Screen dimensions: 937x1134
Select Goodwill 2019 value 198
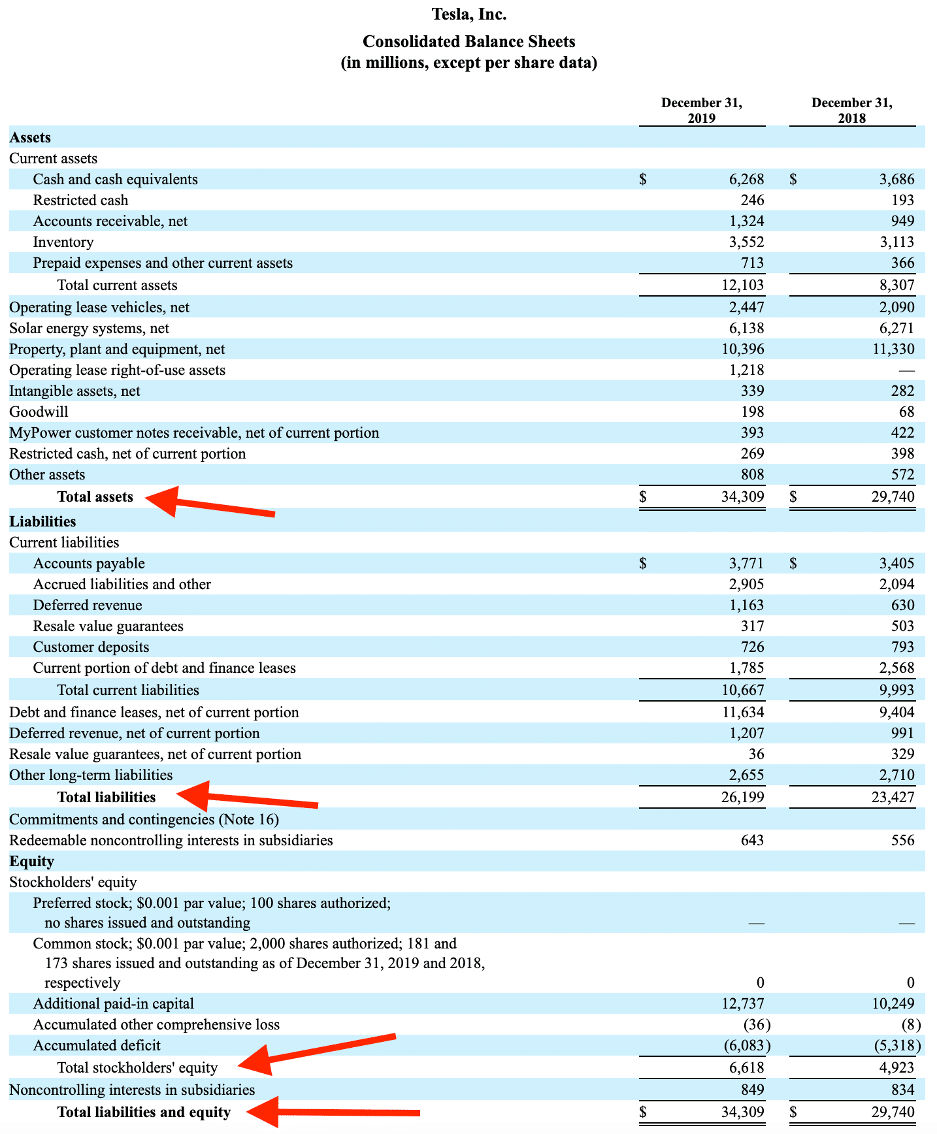click(x=751, y=412)
